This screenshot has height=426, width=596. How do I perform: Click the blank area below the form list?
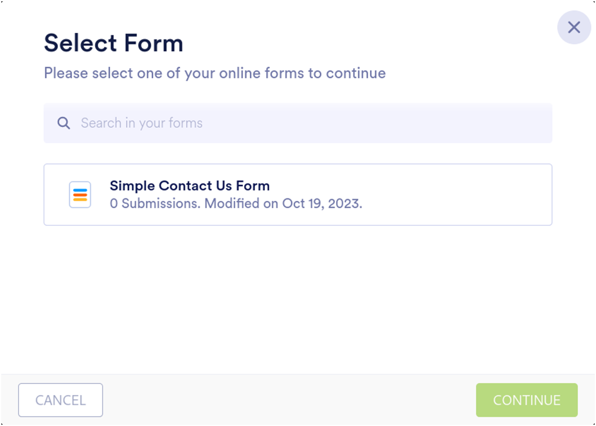tap(298, 298)
